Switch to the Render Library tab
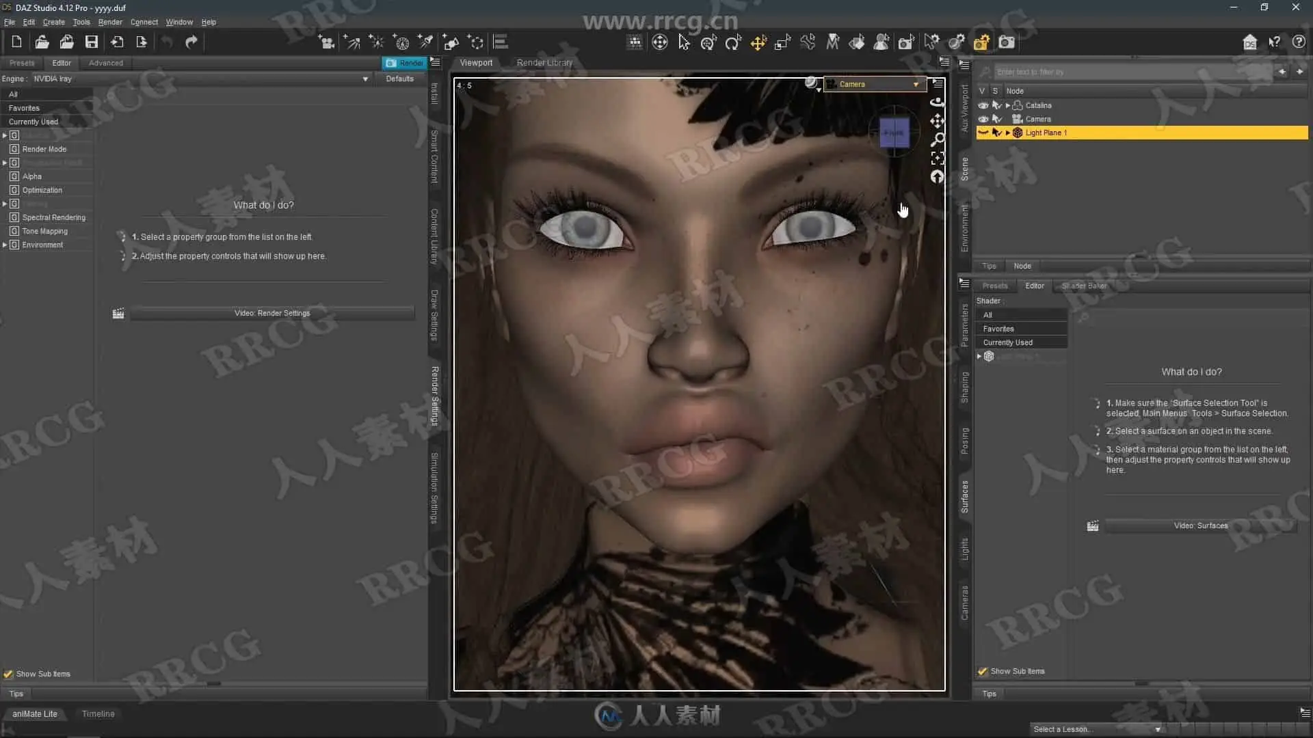The image size is (1313, 738). click(x=544, y=62)
